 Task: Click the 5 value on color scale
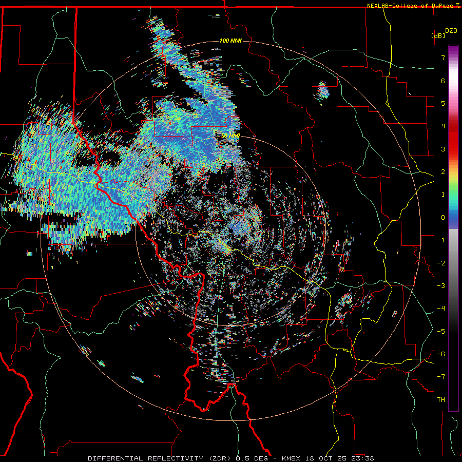click(x=443, y=103)
